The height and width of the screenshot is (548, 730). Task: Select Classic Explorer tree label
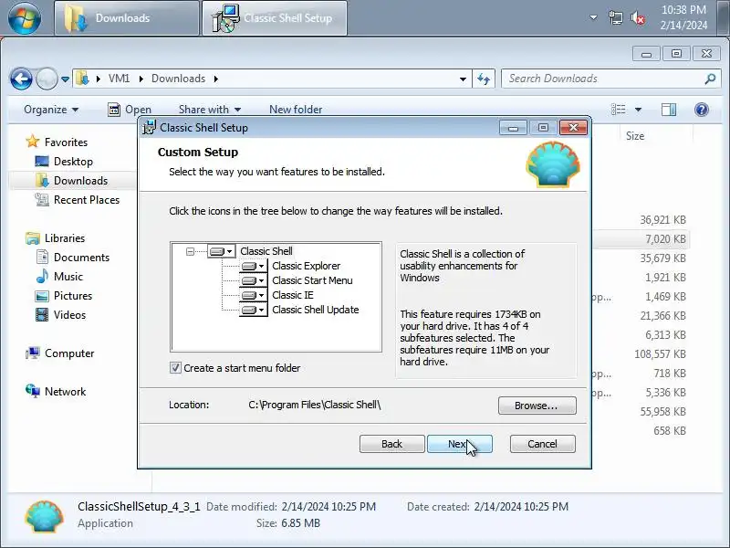[306, 266]
